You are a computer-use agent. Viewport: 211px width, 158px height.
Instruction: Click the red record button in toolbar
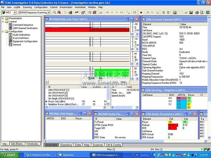[141, 12]
